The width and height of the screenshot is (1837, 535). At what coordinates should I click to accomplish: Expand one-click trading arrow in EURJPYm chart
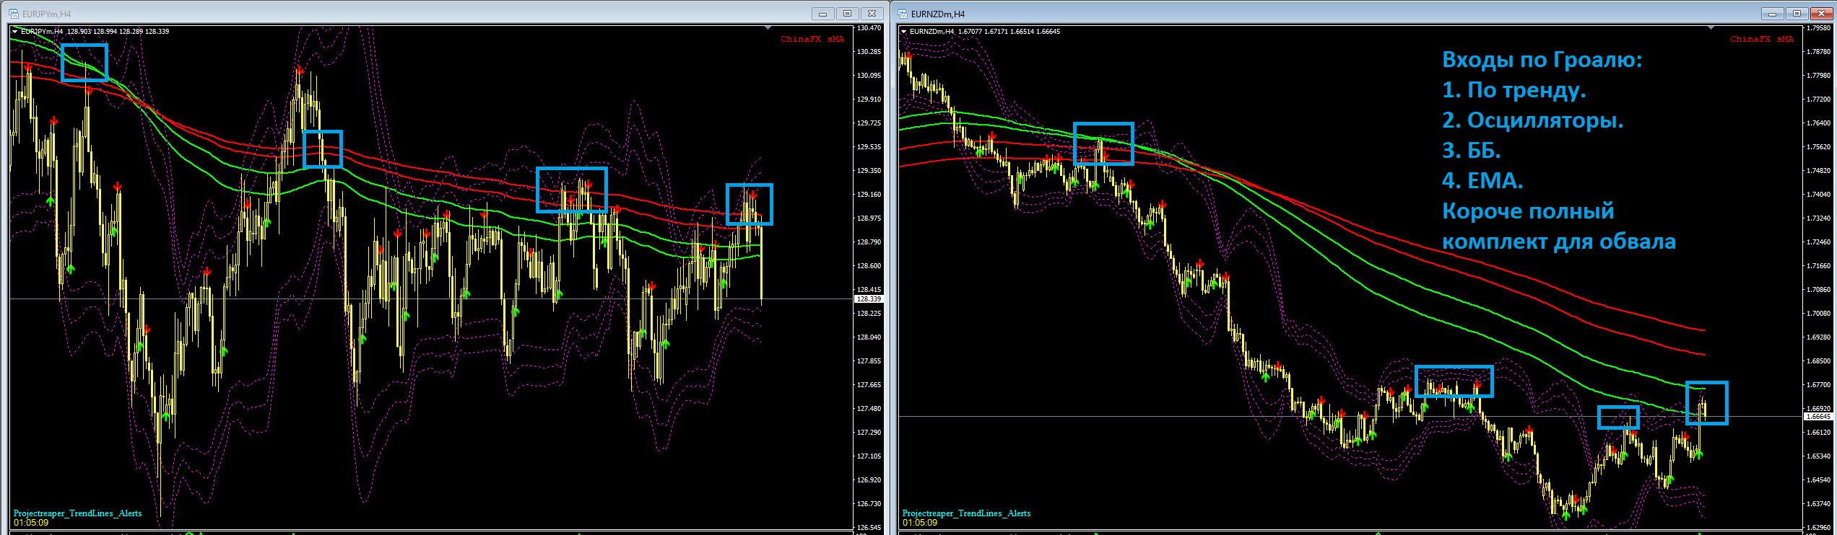(x=14, y=32)
